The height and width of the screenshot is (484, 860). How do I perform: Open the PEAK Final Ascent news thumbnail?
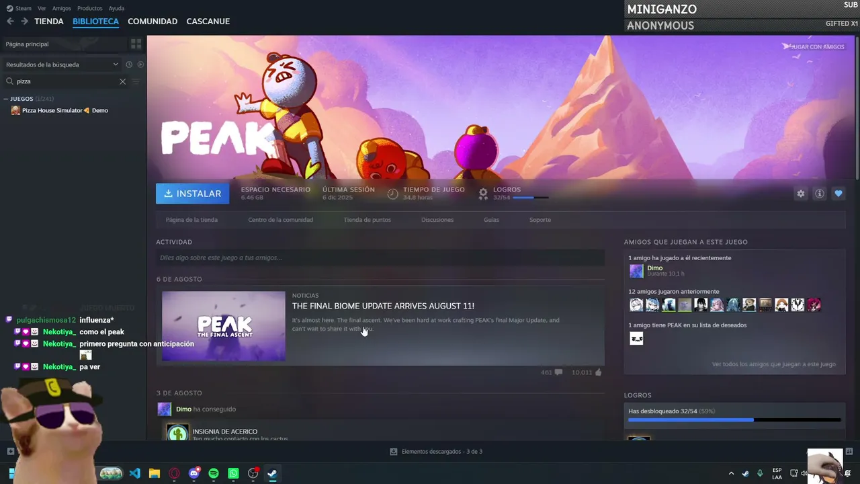(x=224, y=326)
